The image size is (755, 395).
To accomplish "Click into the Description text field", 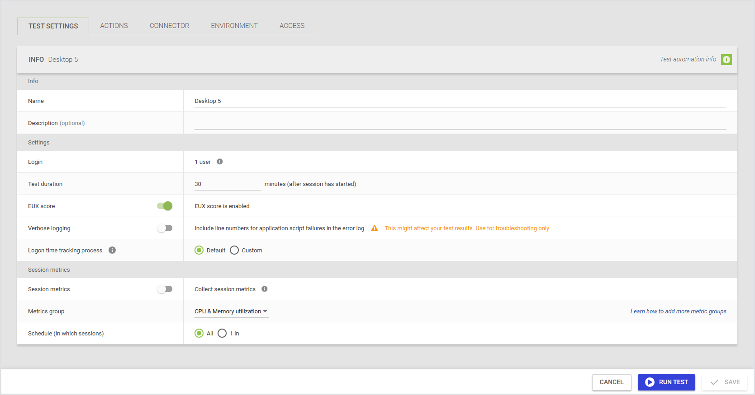I will coord(460,123).
